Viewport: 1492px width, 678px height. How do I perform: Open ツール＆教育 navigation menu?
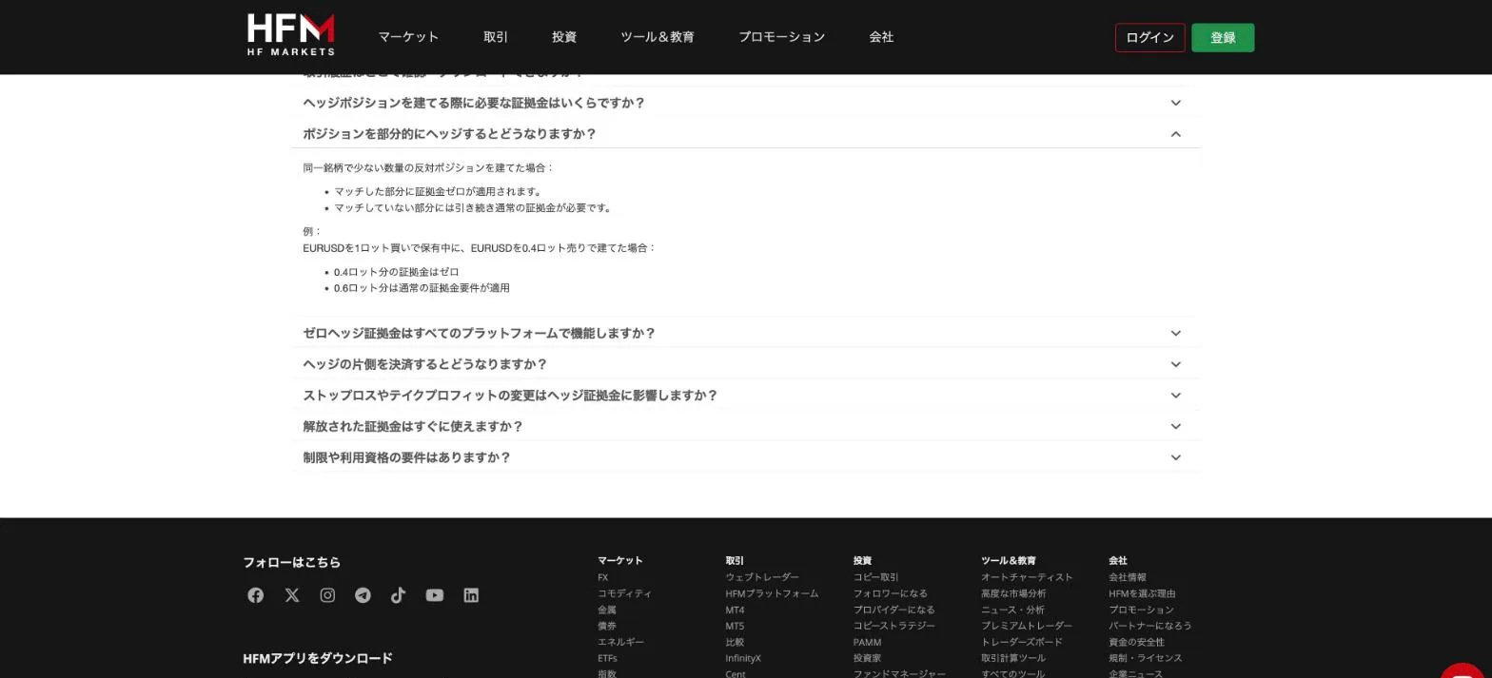pos(658,37)
